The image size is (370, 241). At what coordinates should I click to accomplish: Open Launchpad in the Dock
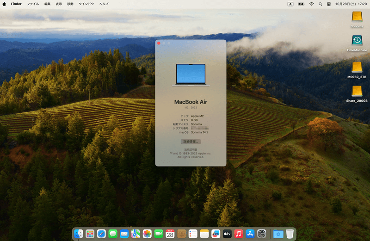[x=90, y=234]
